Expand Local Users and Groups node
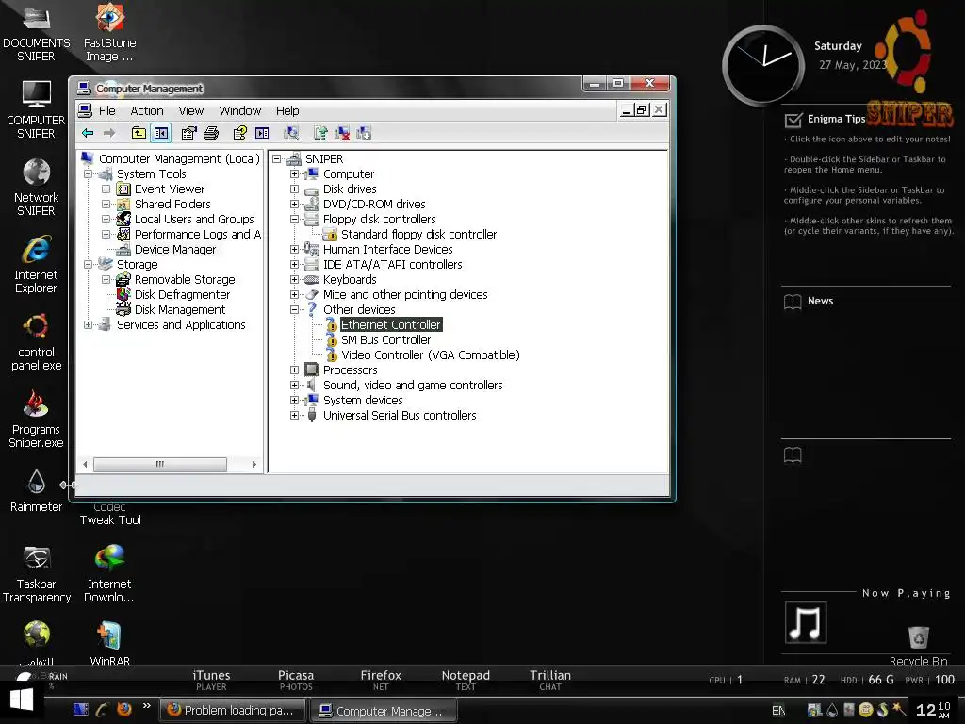Viewport: 965px width, 724px height. pyautogui.click(x=106, y=219)
